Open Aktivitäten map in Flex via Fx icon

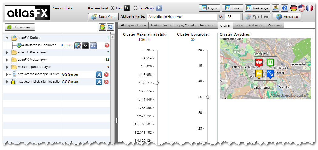[85, 45]
